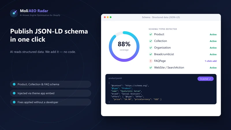The height and width of the screenshot is (130, 231).
Task: Click the Publish JSON-LD schema headline
Action: [x=49, y=35]
